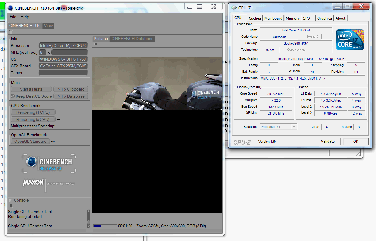376x241 pixels.
Task: Click the empty Tester field
Action: (63, 73)
